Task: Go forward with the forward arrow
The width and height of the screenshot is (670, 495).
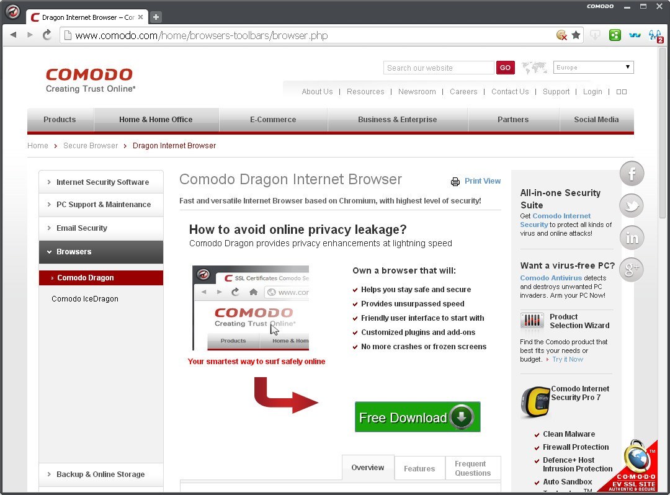Action: pyautogui.click(x=30, y=35)
